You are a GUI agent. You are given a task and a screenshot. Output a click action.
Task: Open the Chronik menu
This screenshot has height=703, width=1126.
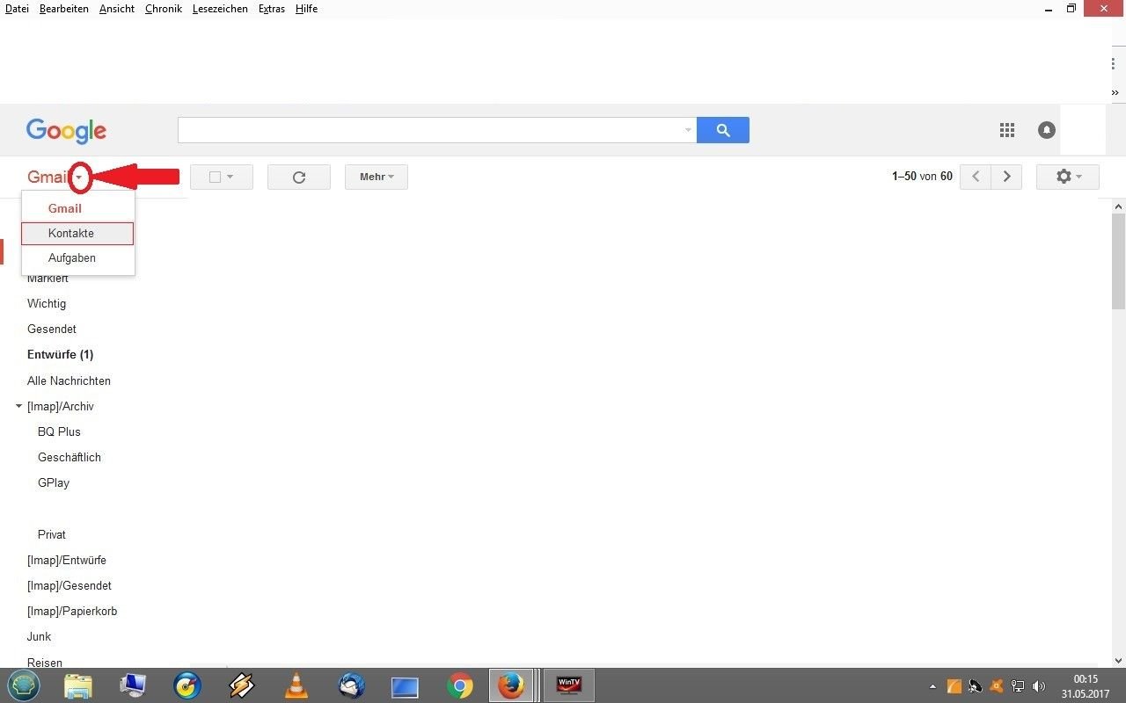[x=164, y=9]
